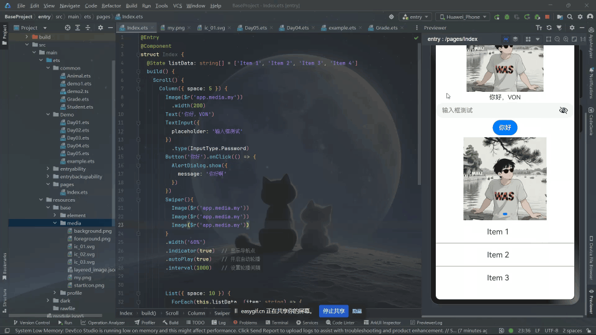
Task: Start debugging with the green bug icon
Action: pyautogui.click(x=507, y=17)
